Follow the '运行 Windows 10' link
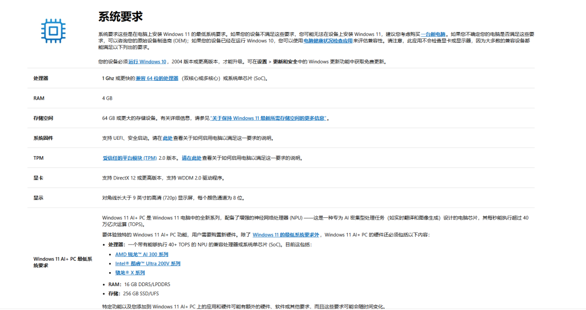 click(x=147, y=62)
